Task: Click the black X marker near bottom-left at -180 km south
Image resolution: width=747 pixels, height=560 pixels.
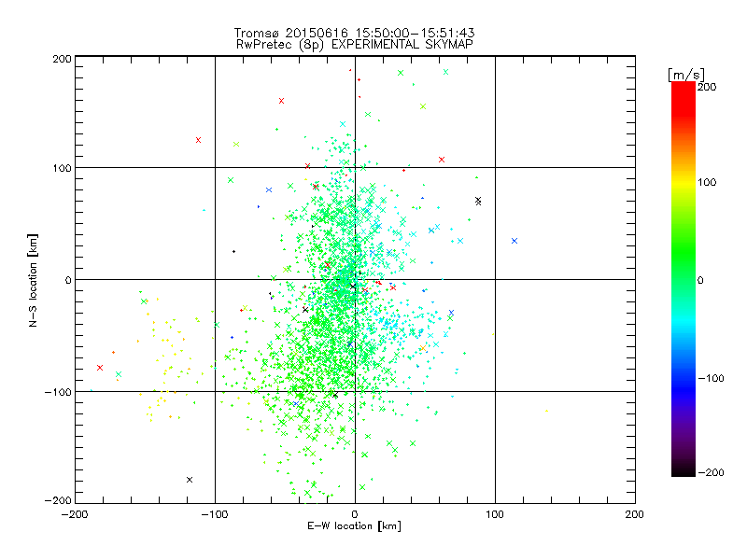Action: click(190, 480)
